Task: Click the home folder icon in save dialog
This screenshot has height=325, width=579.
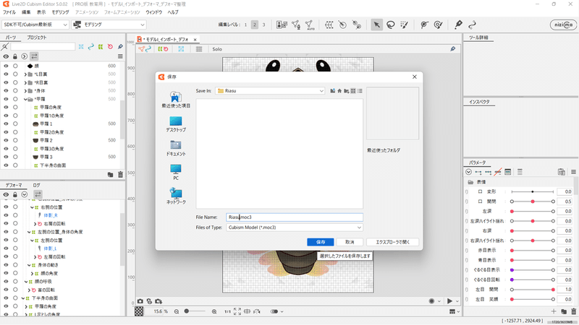Action: click(x=339, y=91)
